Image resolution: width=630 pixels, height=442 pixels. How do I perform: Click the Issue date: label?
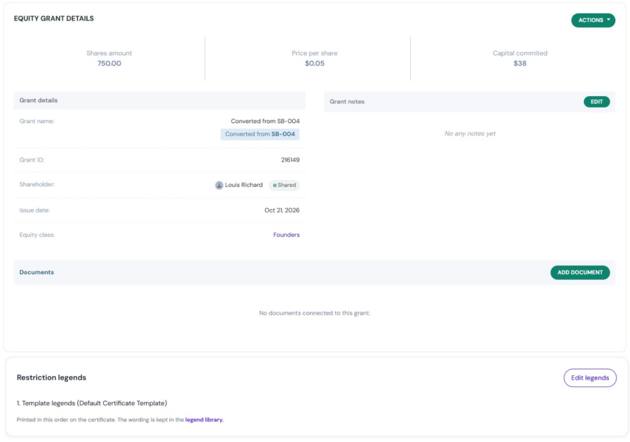(x=34, y=211)
